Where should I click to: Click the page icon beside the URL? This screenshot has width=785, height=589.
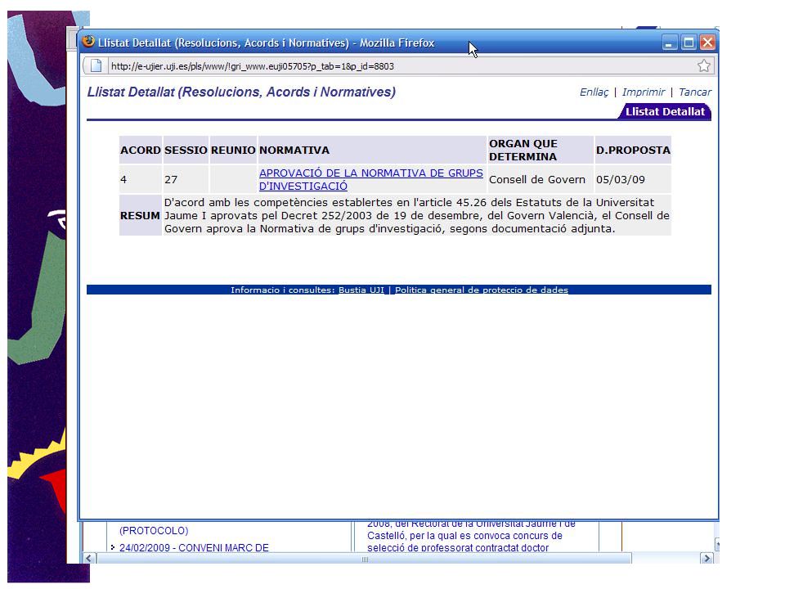click(96, 65)
